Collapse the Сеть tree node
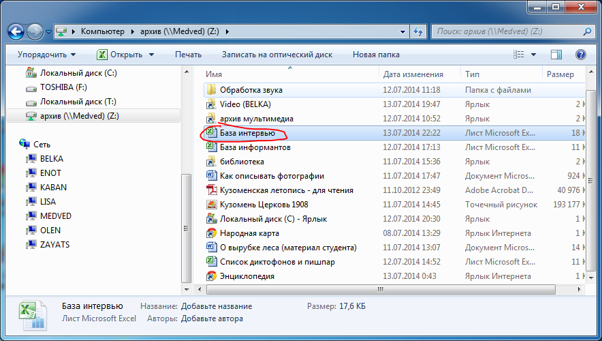 14,145
